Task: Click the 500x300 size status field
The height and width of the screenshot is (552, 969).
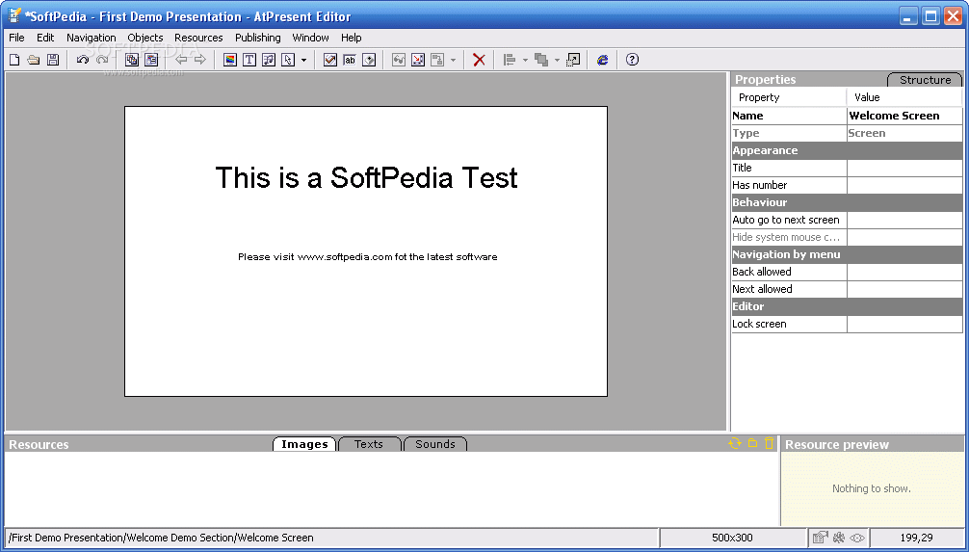Action: click(732, 538)
